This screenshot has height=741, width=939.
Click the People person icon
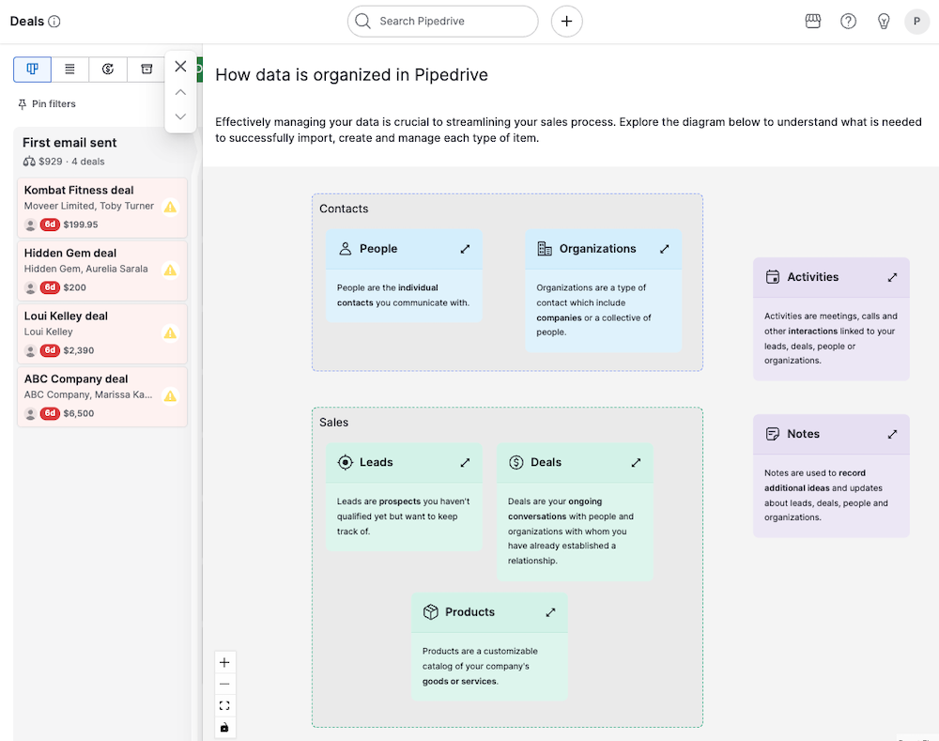[345, 249]
